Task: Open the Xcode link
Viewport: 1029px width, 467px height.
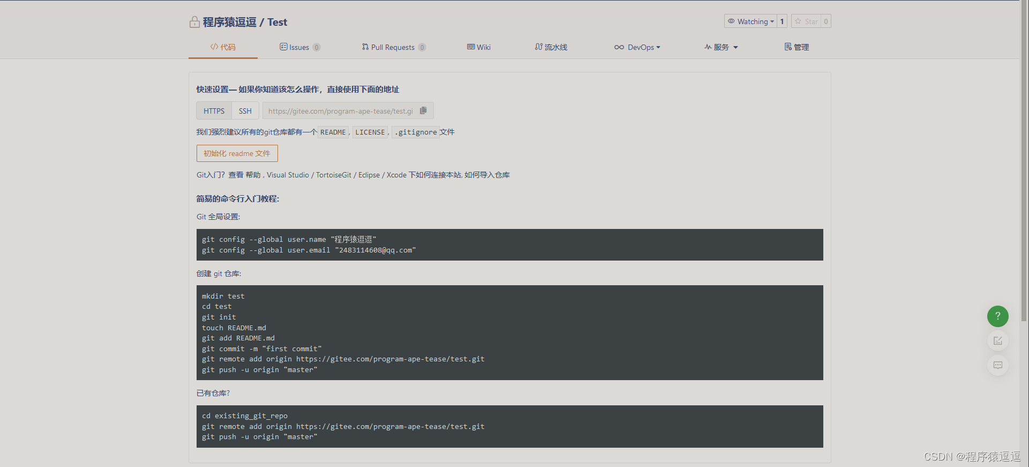Action: [396, 175]
